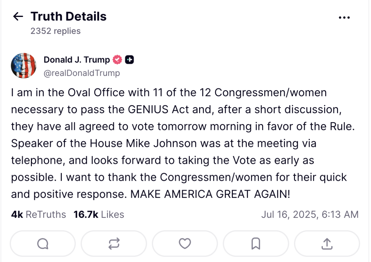This screenshot has width=371, height=262.
Task: Open the reply composer via speech bubble icon
Action: 42,243
